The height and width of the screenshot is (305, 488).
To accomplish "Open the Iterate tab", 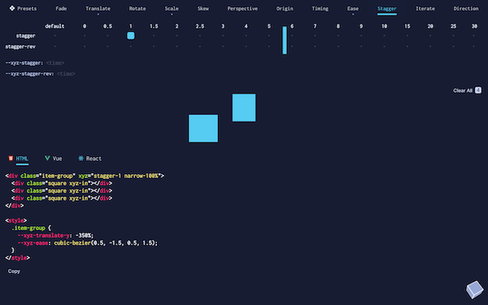I will (425, 9).
